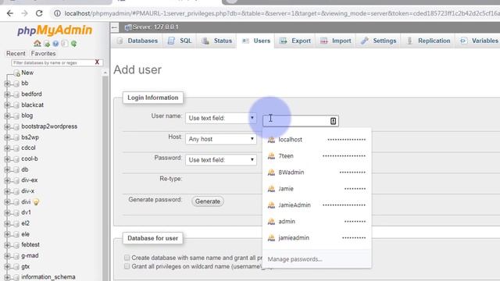Viewport: 500px width, 281px height.
Task: Select the saved credential admin
Action: coord(316,222)
